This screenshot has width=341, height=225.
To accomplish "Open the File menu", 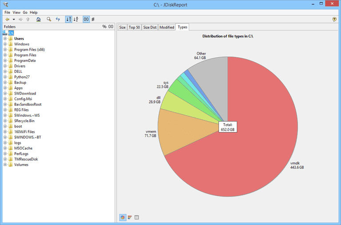I will (x=7, y=12).
